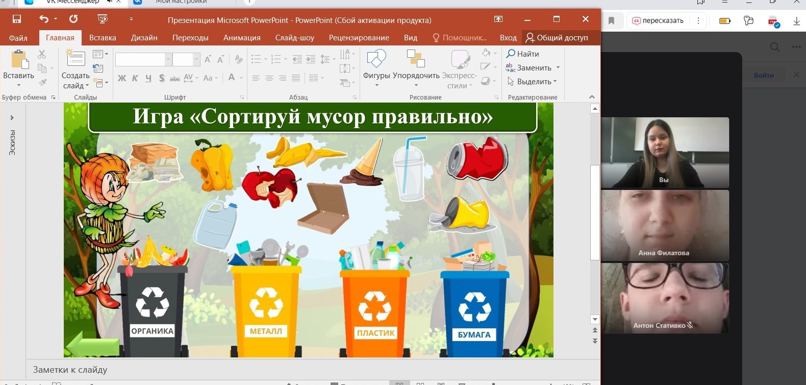Click the Copy icon in clipboard group
The width and height of the screenshot is (806, 385).
click(42, 68)
